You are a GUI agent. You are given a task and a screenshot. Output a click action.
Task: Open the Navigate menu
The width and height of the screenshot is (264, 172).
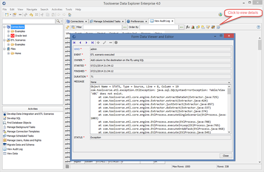(x=32, y=9)
